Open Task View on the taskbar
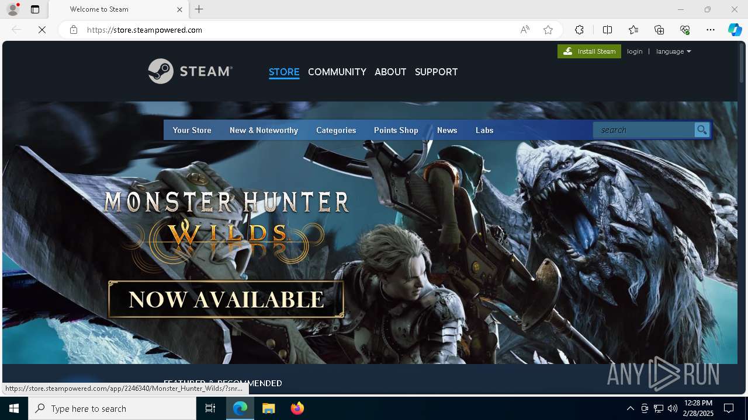Image resolution: width=748 pixels, height=420 pixels. (x=211, y=408)
